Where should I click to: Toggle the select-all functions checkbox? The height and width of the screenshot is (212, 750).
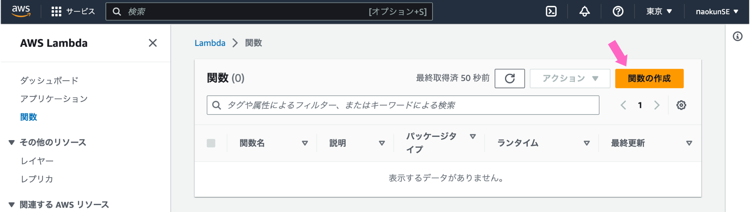211,143
